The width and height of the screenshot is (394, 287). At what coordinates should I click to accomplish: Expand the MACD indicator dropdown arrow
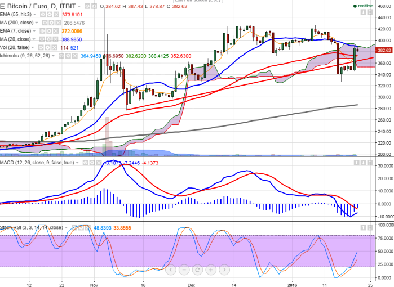click(x=77, y=163)
